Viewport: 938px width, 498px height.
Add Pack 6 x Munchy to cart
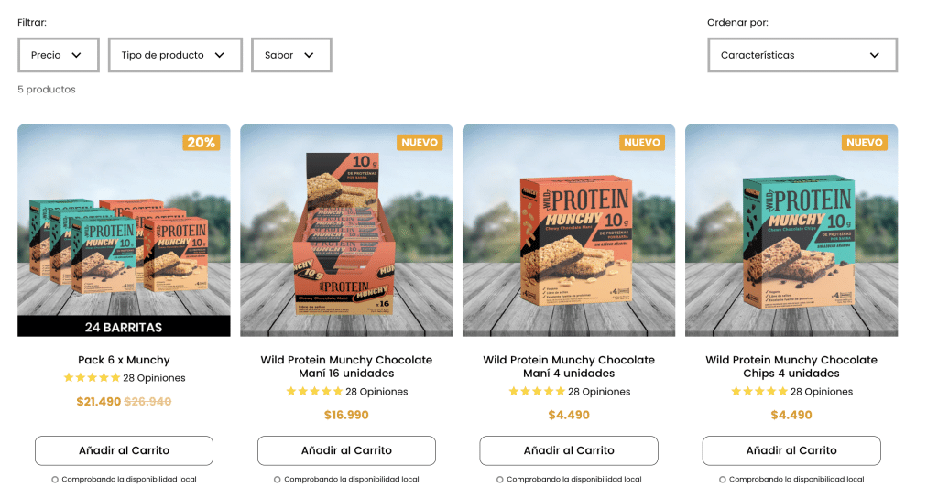[124, 450]
